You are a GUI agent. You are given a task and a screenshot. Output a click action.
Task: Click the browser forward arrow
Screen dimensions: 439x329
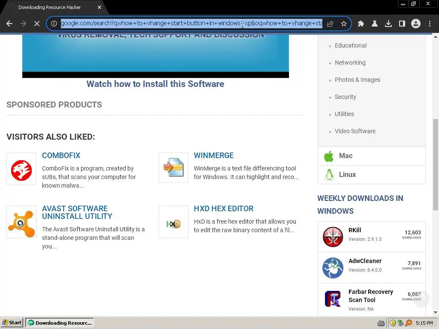[23, 24]
